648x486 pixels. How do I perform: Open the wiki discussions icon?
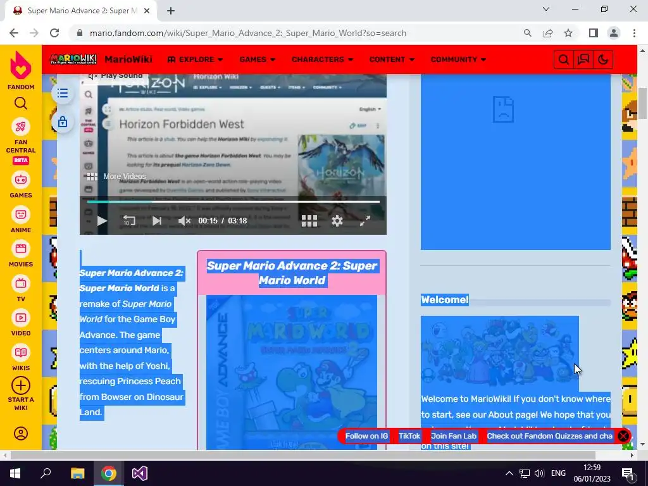pyautogui.click(x=583, y=59)
